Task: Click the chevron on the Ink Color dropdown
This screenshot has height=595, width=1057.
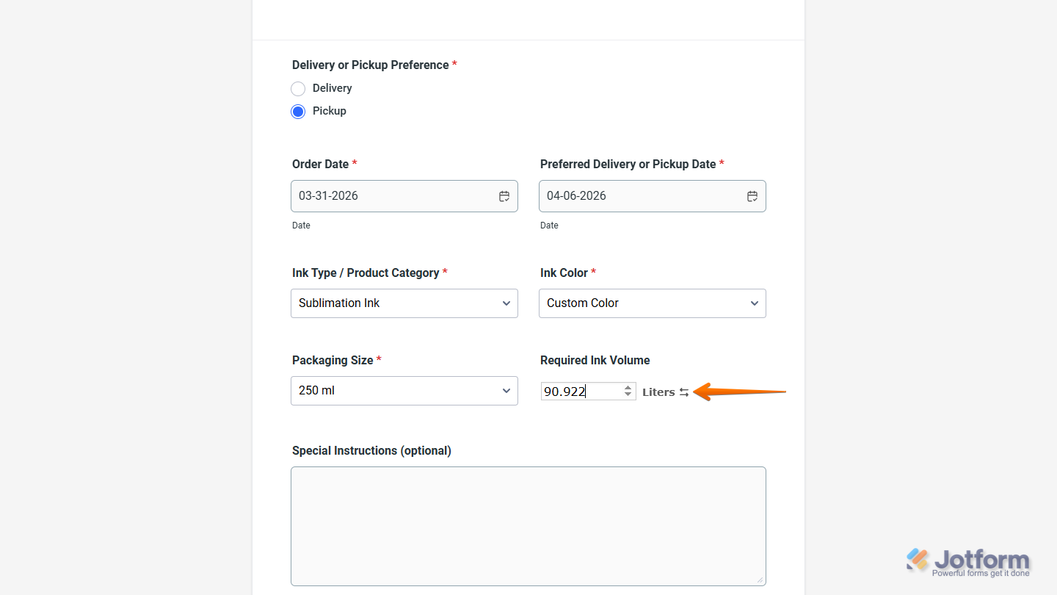Action: (x=755, y=303)
